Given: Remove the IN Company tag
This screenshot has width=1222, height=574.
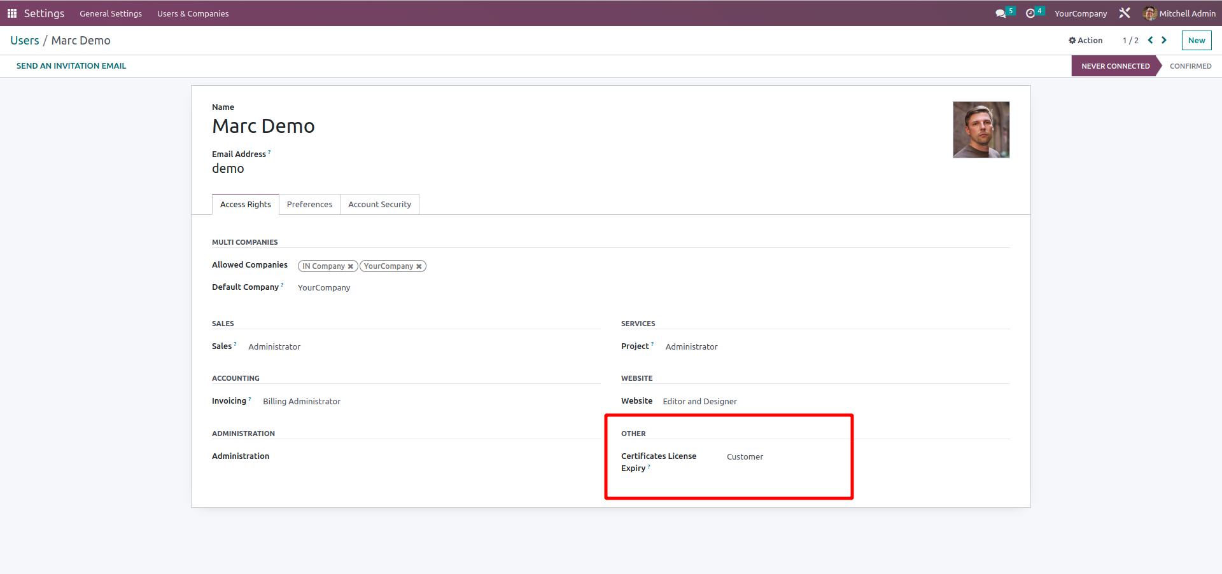Looking at the screenshot, I should click(350, 266).
